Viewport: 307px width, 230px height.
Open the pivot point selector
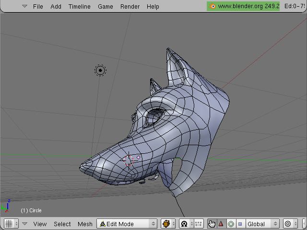pyautogui.click(x=186, y=224)
